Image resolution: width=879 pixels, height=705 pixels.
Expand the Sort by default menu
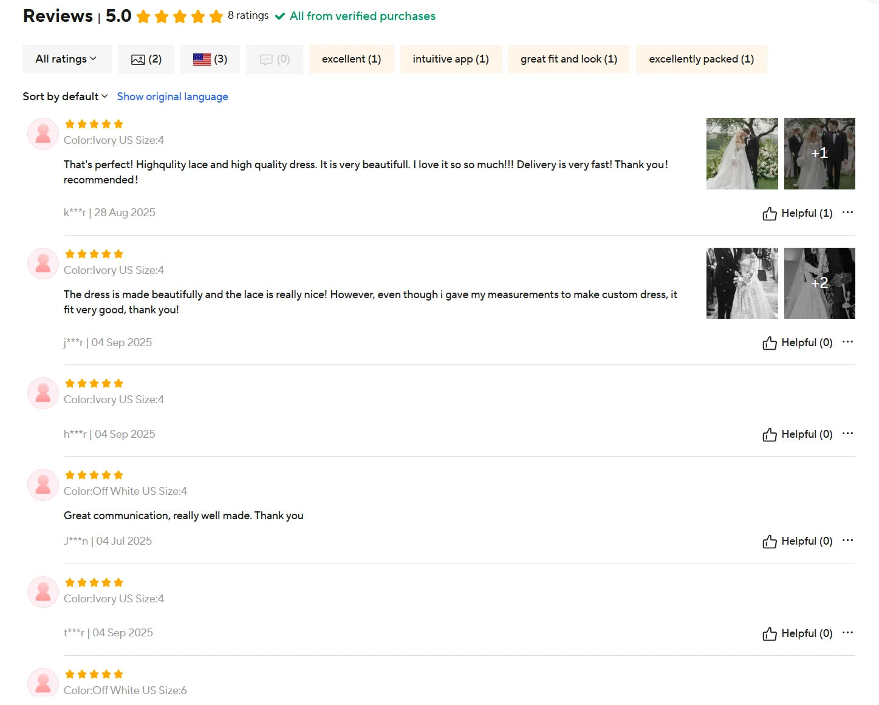point(65,97)
